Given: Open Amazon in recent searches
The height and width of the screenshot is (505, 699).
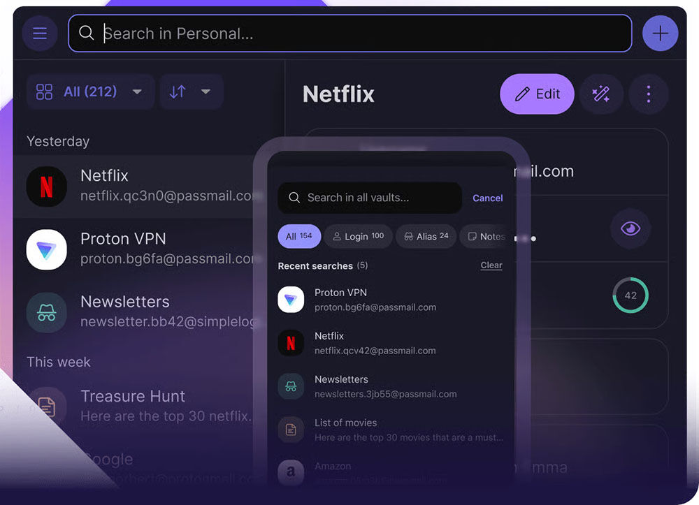Looking at the screenshot, I should 391,472.
